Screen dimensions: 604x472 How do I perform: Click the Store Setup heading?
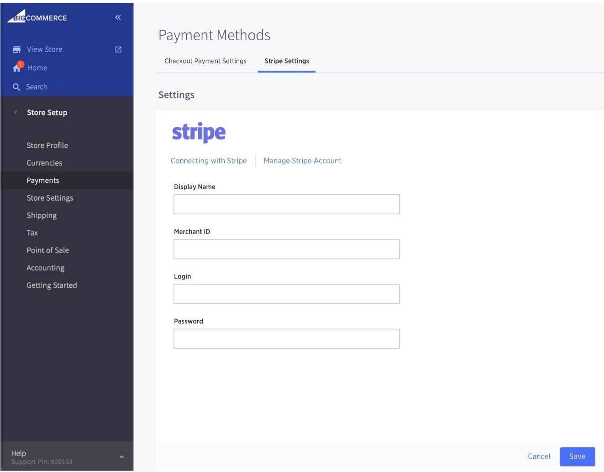click(47, 112)
